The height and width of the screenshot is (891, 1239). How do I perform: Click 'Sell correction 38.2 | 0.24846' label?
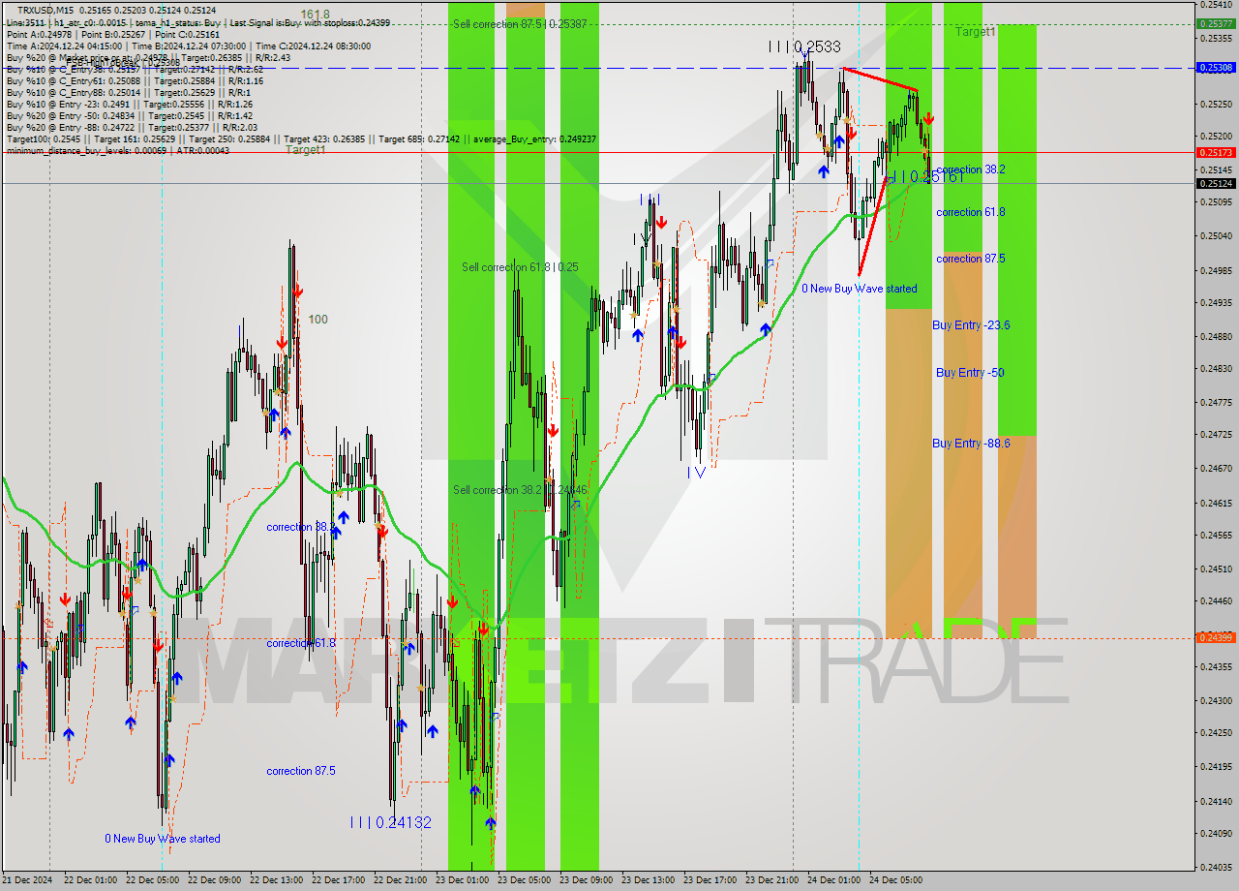click(x=520, y=490)
